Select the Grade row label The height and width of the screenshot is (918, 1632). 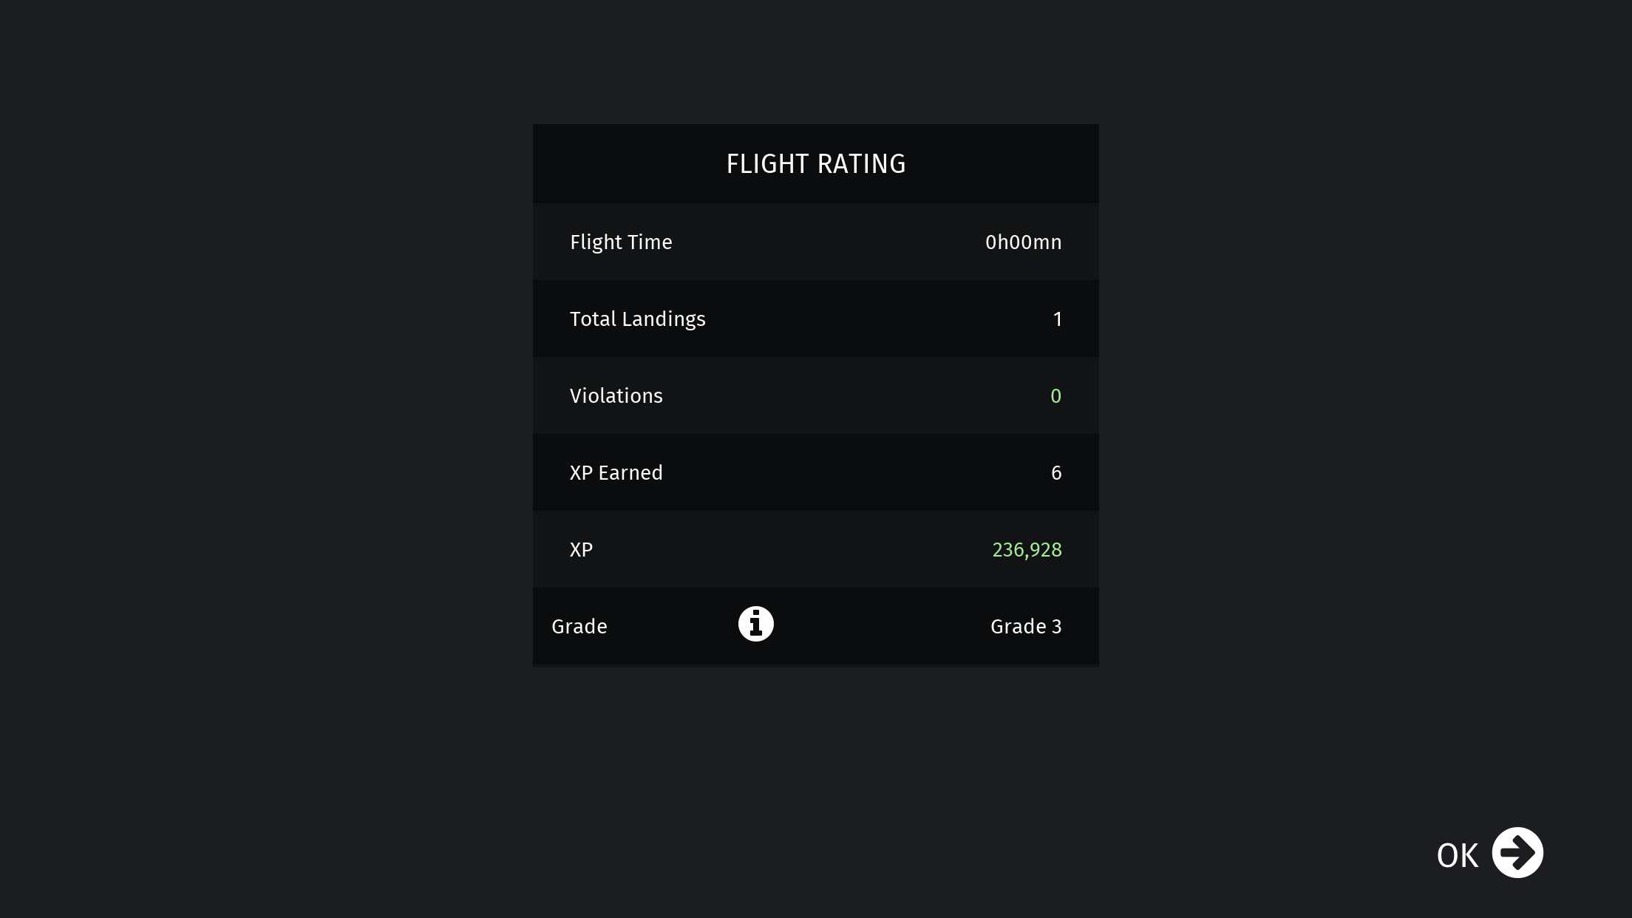tap(579, 627)
